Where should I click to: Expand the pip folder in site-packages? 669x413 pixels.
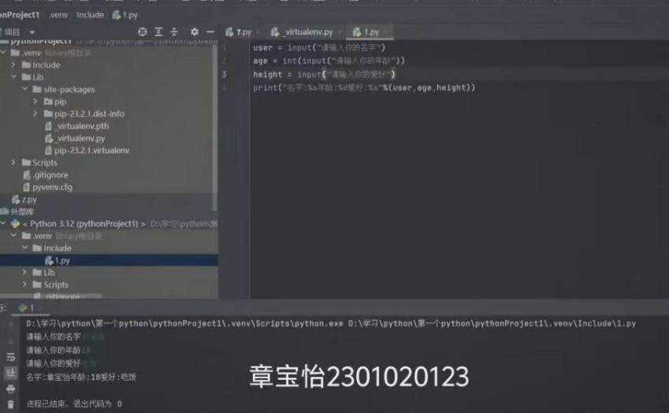[x=36, y=102]
